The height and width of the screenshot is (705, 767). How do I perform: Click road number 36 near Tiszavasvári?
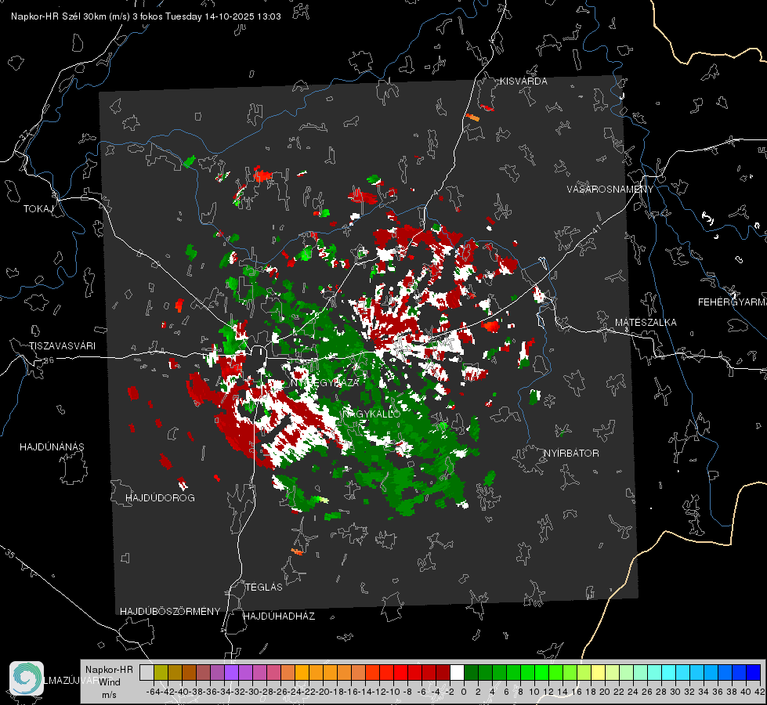[49, 360]
